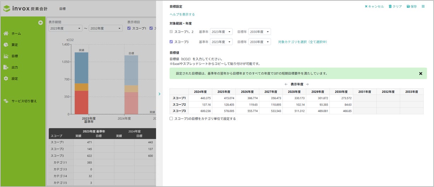The image size is (434, 187).
Task: Click the Home icon in sidebar
Action: point(6,34)
